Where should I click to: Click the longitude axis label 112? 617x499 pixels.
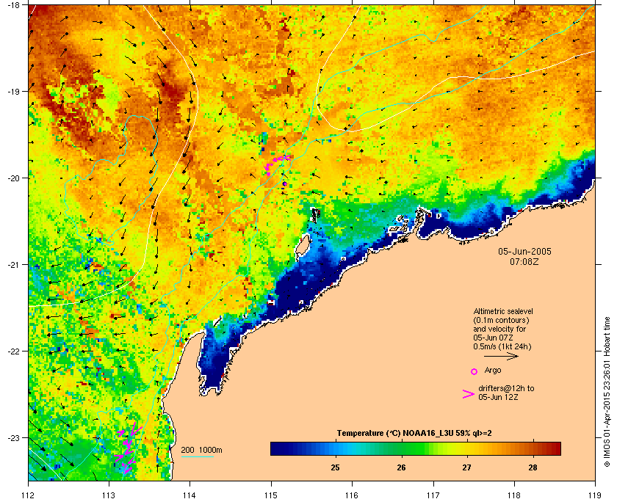click(x=29, y=495)
